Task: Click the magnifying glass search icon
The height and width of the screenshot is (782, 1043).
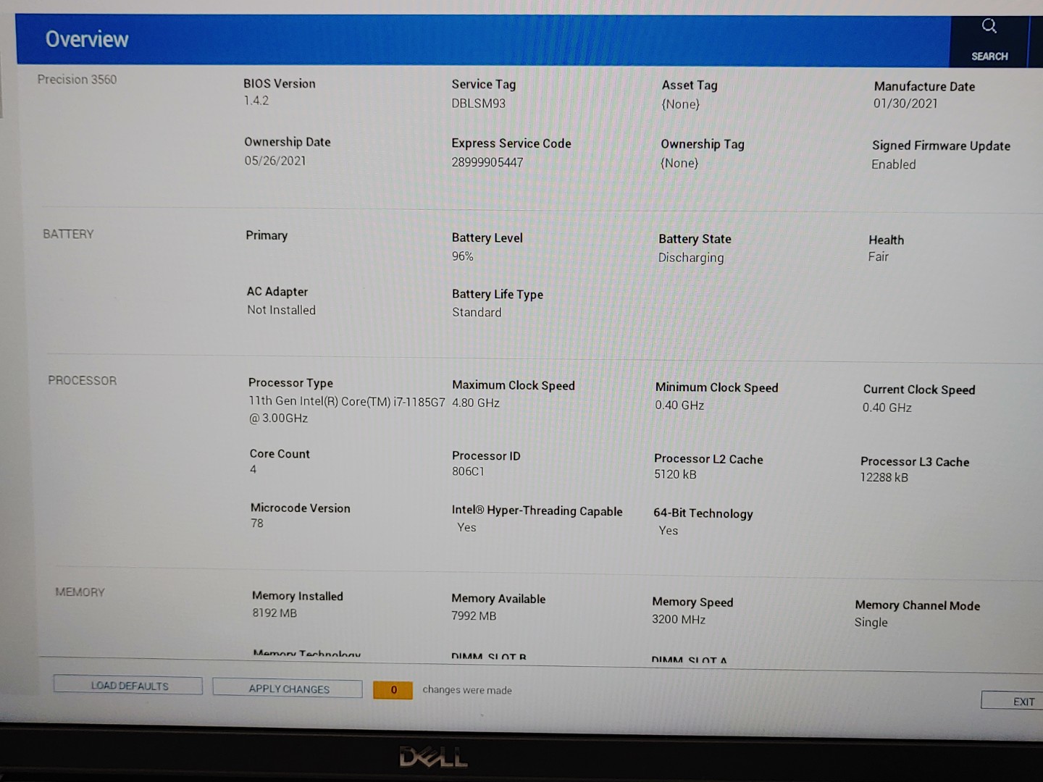Action: coord(989,27)
